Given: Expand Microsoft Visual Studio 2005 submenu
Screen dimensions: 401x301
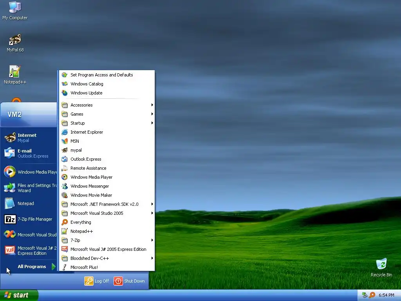Looking at the screenshot, I should 107,213.
